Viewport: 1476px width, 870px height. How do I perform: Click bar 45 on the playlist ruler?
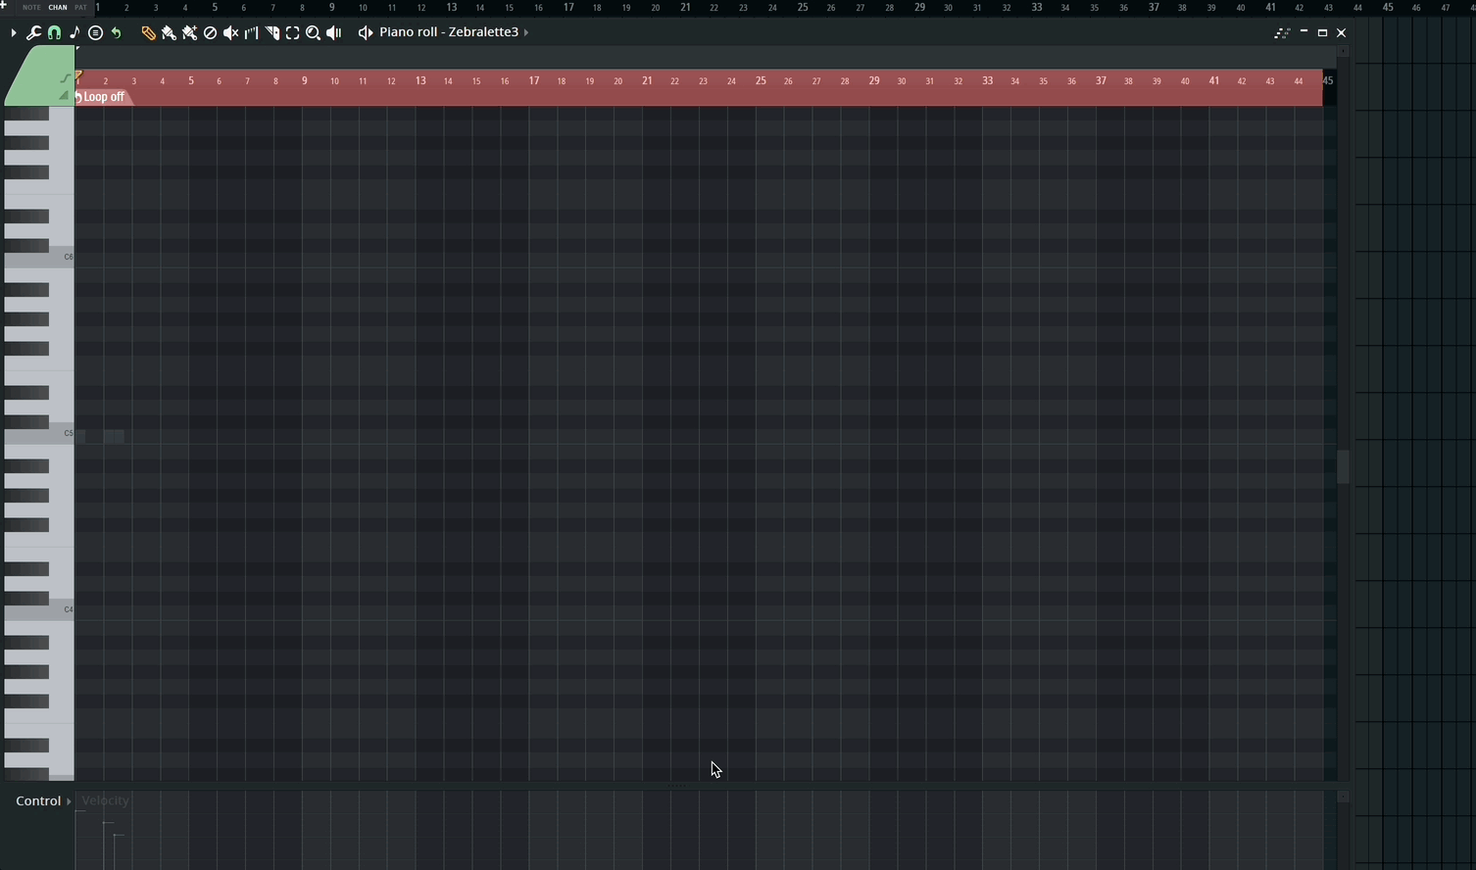[1388, 7]
